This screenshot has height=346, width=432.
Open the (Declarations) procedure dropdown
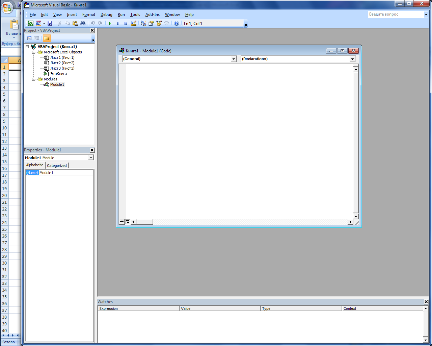[x=352, y=59]
